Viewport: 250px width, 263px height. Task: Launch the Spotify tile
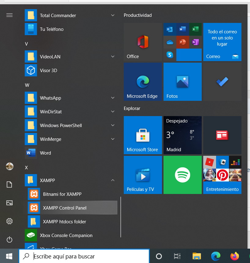(182, 175)
